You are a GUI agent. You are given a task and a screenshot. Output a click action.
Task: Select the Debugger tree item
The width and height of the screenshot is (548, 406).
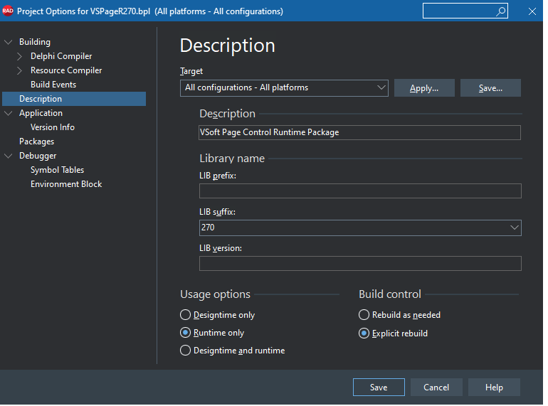[38, 156]
